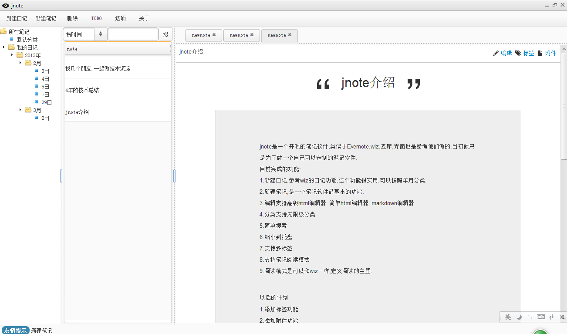Open the IME gear settings icon
The image size is (567, 334).
[562, 317]
